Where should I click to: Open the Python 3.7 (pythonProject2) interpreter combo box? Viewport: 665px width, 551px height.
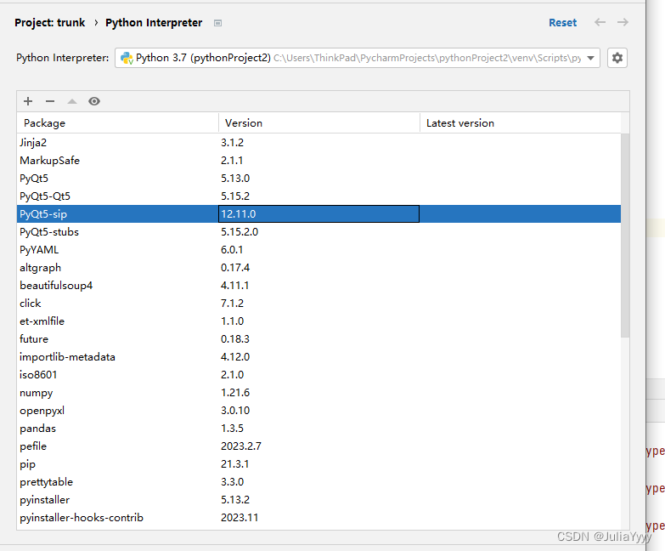click(357, 58)
